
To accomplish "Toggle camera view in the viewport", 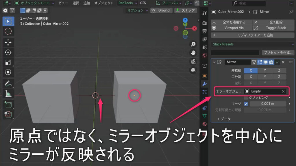I will tap(193, 61).
